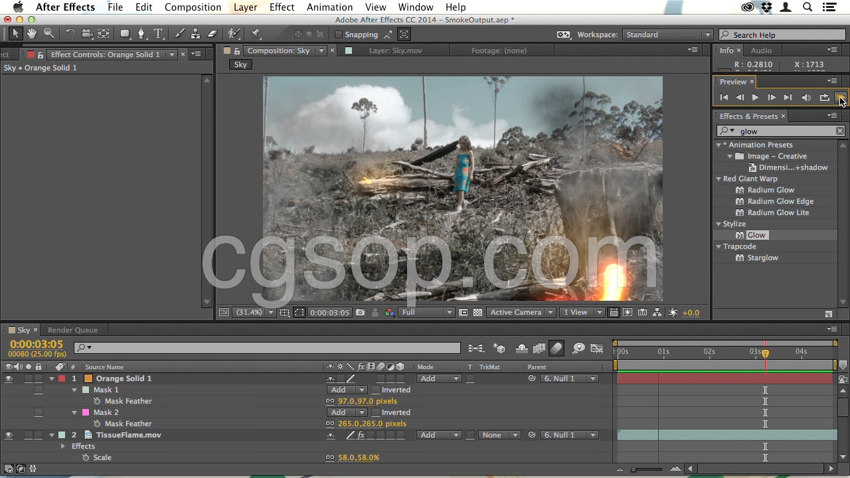Screen dimensions: 850x478
Task: Choose the Horizontal Type tool
Action: 158,34
